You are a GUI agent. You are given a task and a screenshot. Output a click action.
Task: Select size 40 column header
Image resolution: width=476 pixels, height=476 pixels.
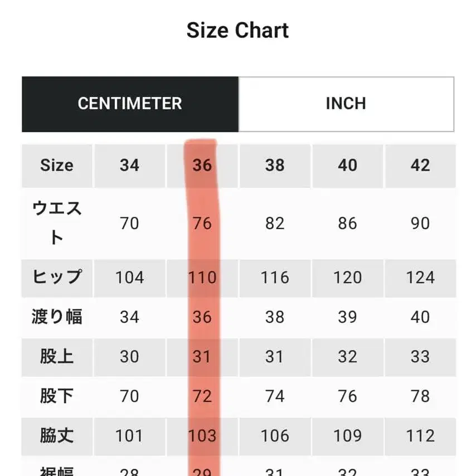tap(347, 166)
